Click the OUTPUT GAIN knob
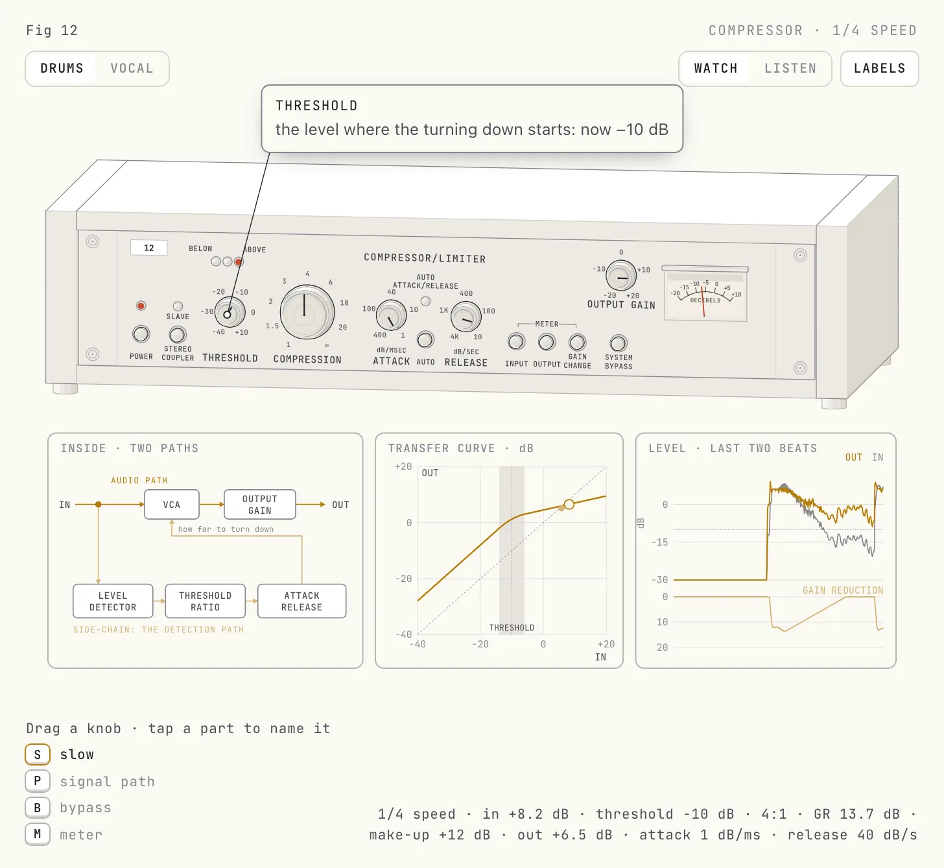Image resolution: width=944 pixels, height=868 pixels. tap(621, 276)
